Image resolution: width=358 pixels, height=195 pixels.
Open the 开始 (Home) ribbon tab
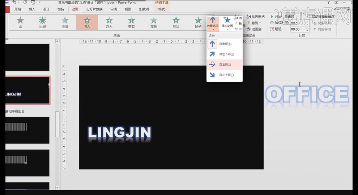(x=18, y=9)
